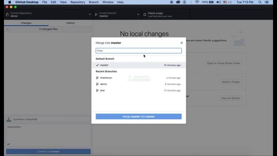
Task: Open the Current Repository dropdown
Action: tap(48, 14)
